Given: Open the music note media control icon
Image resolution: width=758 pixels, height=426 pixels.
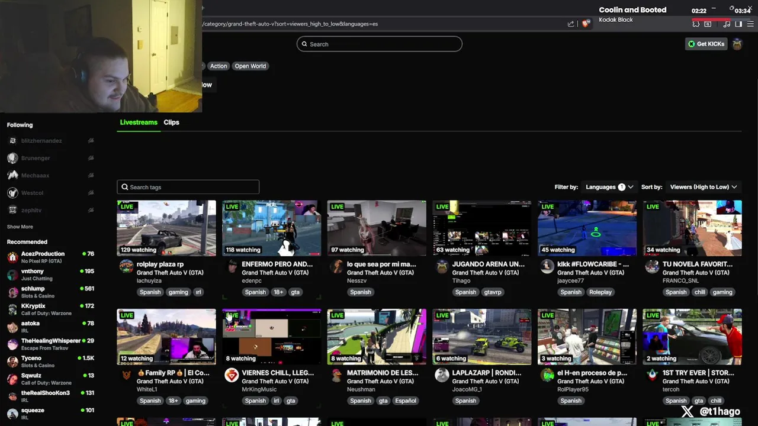Looking at the screenshot, I should tap(727, 24).
